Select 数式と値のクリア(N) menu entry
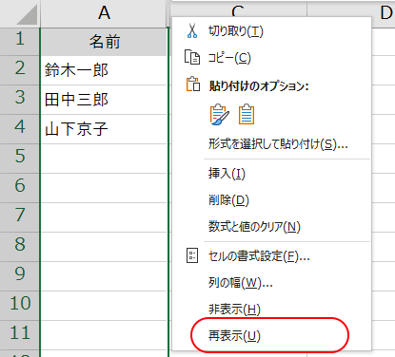 pos(254,227)
